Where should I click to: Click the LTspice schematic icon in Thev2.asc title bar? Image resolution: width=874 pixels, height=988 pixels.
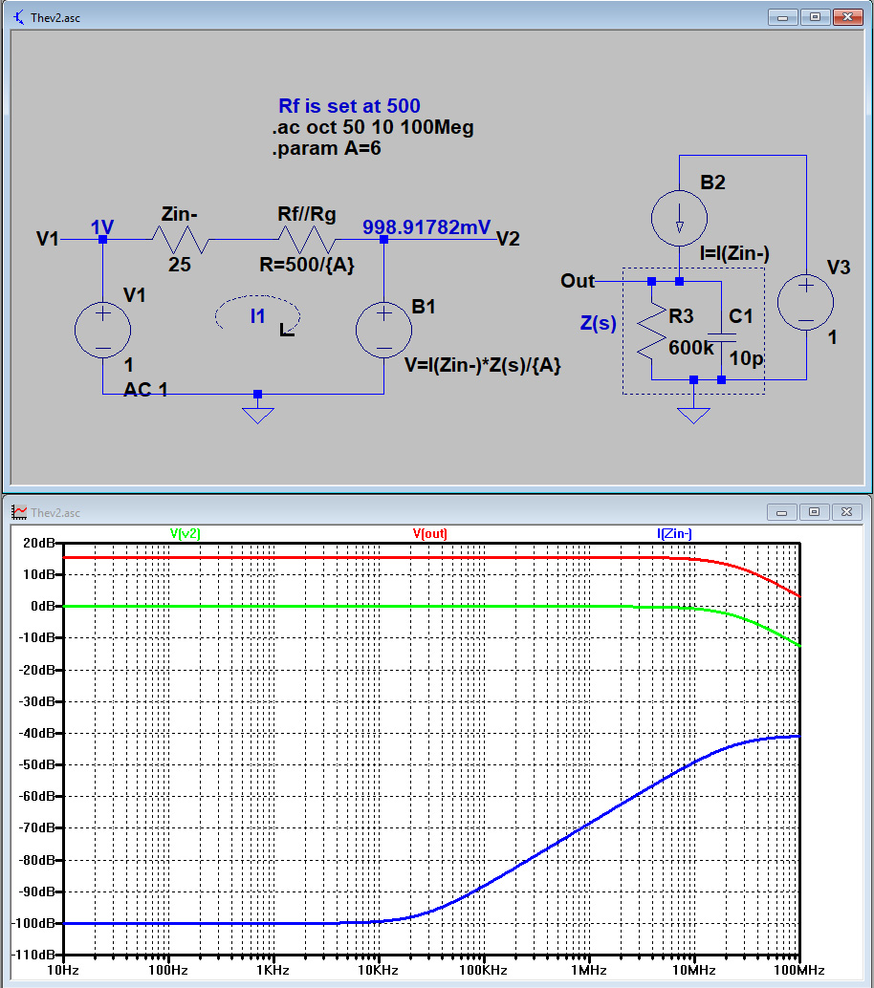(19, 17)
